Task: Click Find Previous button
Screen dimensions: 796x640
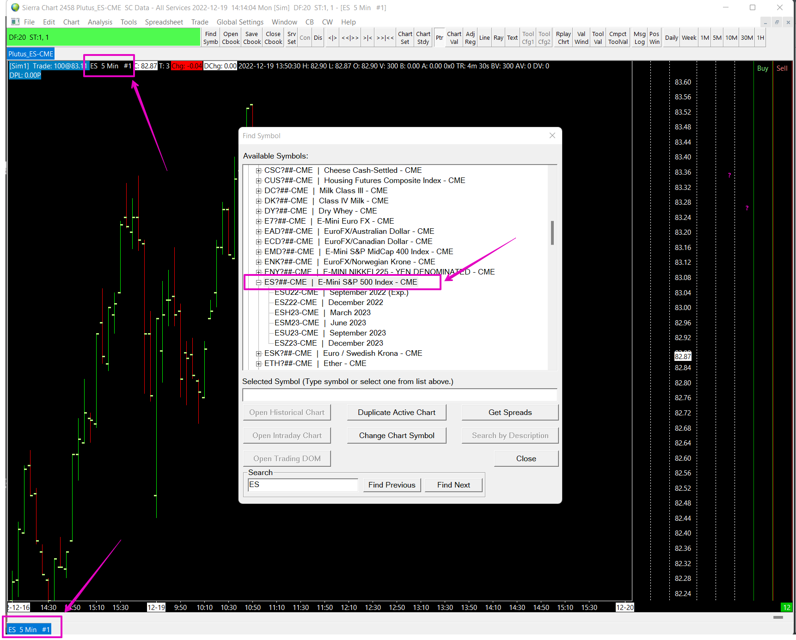Action: 392,485
